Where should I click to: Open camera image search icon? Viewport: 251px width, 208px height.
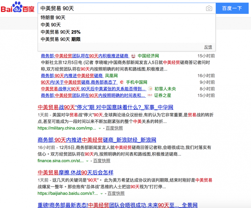pos(209,8)
